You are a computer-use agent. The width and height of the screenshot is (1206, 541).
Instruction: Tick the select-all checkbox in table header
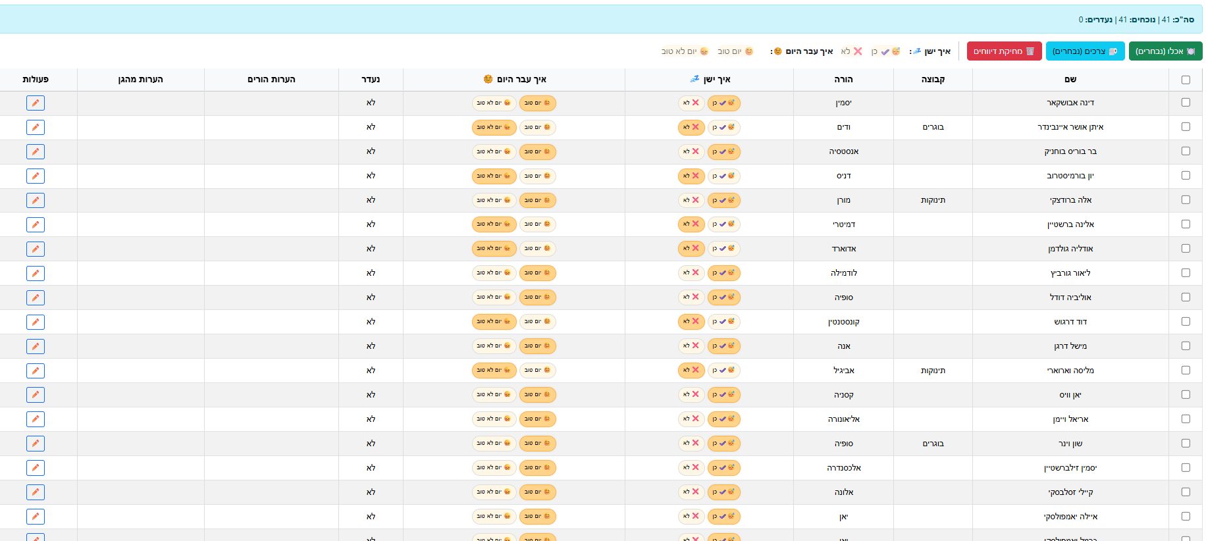(1186, 80)
